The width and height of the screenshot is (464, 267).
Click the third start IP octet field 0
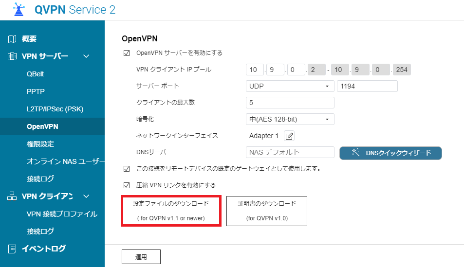click(296, 70)
